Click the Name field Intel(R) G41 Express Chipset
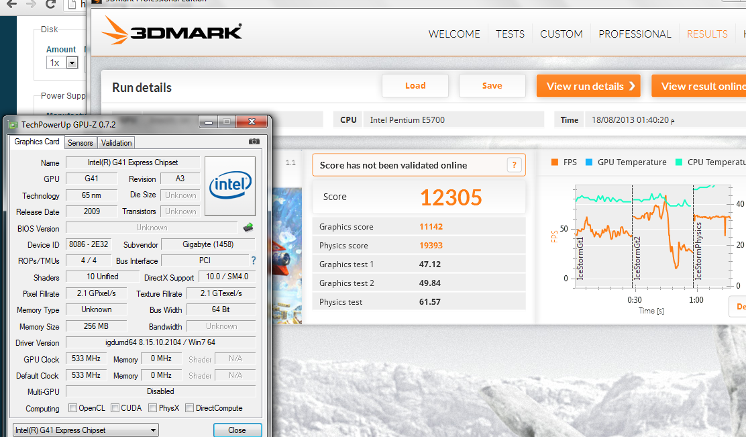The width and height of the screenshot is (746, 437). pyautogui.click(x=133, y=162)
